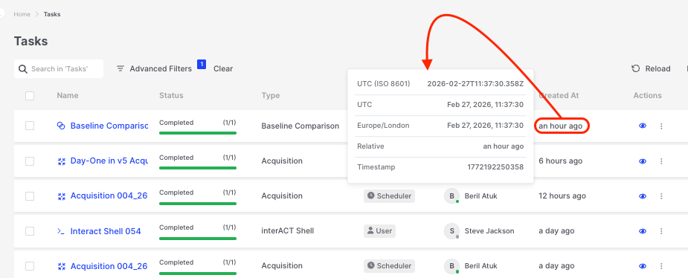Focus the Search in 'Tasks' input field
Image resolution: width=688 pixels, height=278 pixels.
59,69
